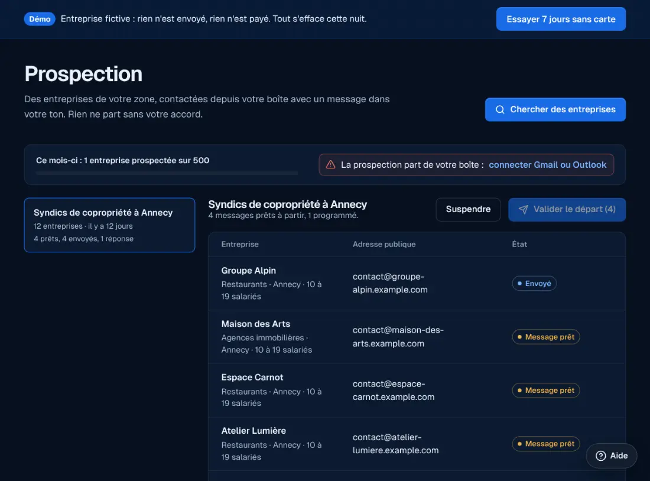Click the contact@maison-des-arts.example.com address
The image size is (650, 481).
tap(398, 337)
